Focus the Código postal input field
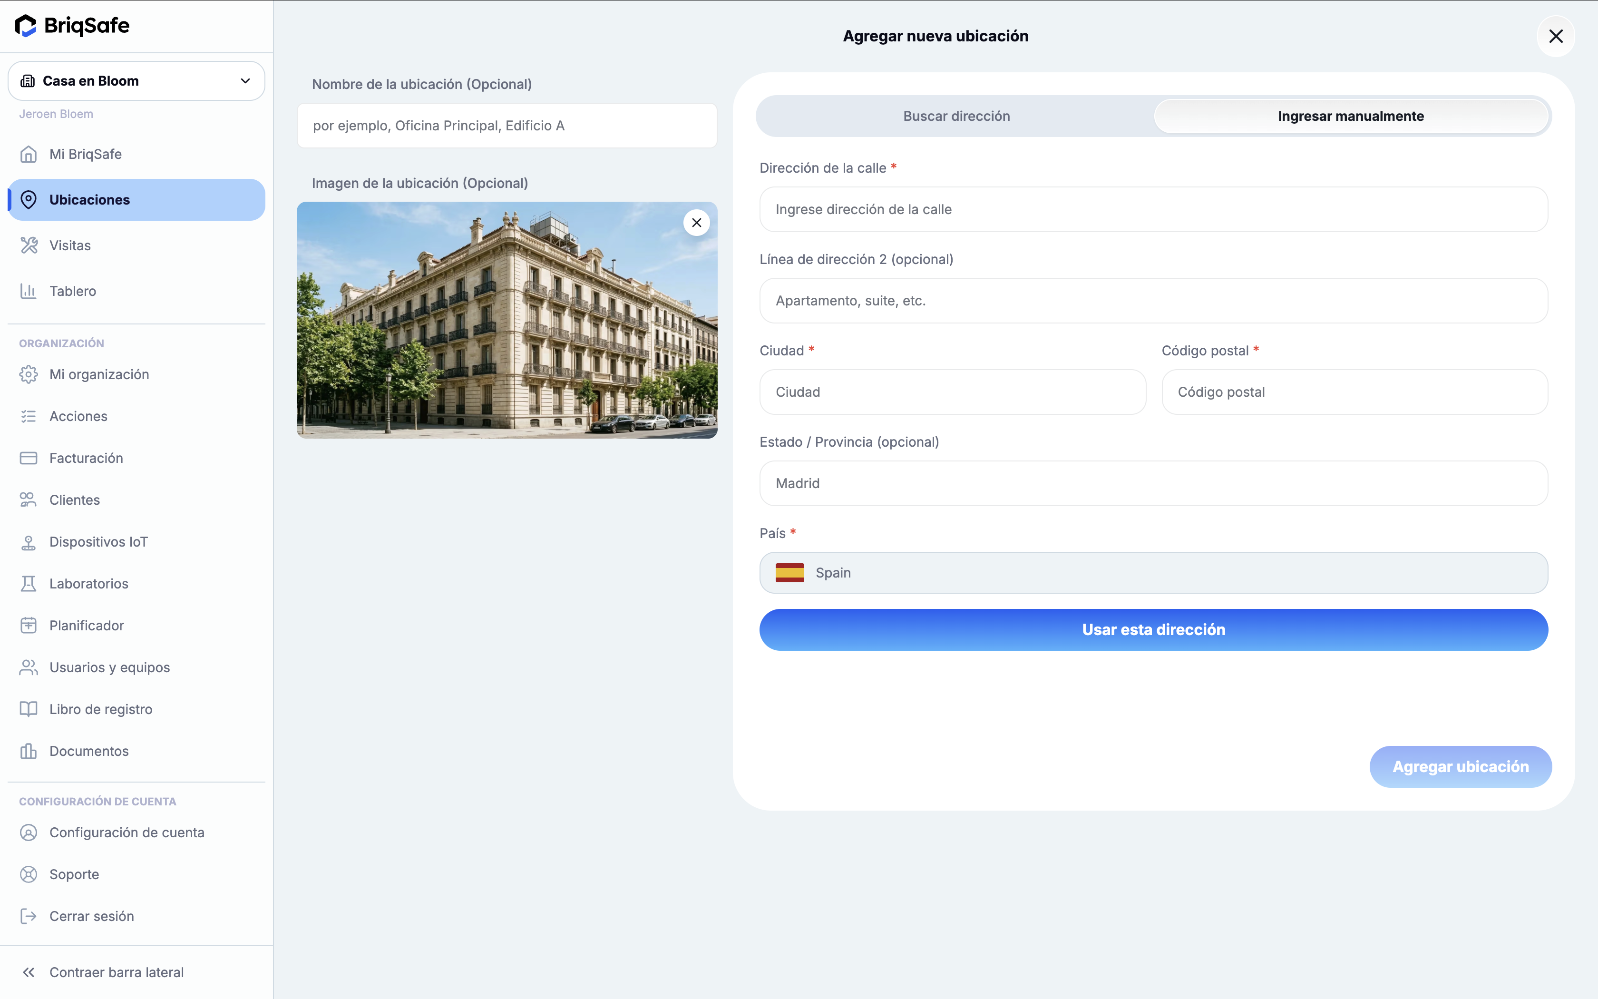 coord(1354,392)
